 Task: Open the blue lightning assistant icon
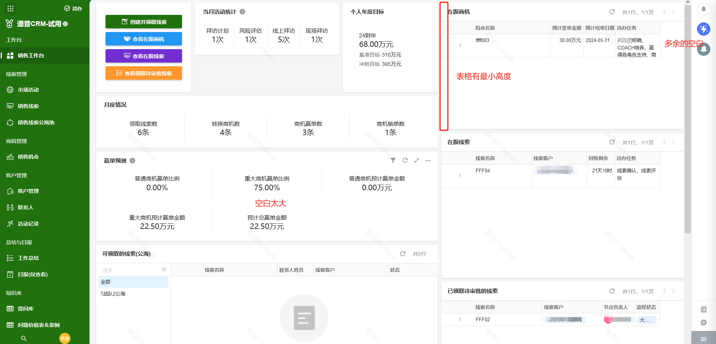click(704, 29)
